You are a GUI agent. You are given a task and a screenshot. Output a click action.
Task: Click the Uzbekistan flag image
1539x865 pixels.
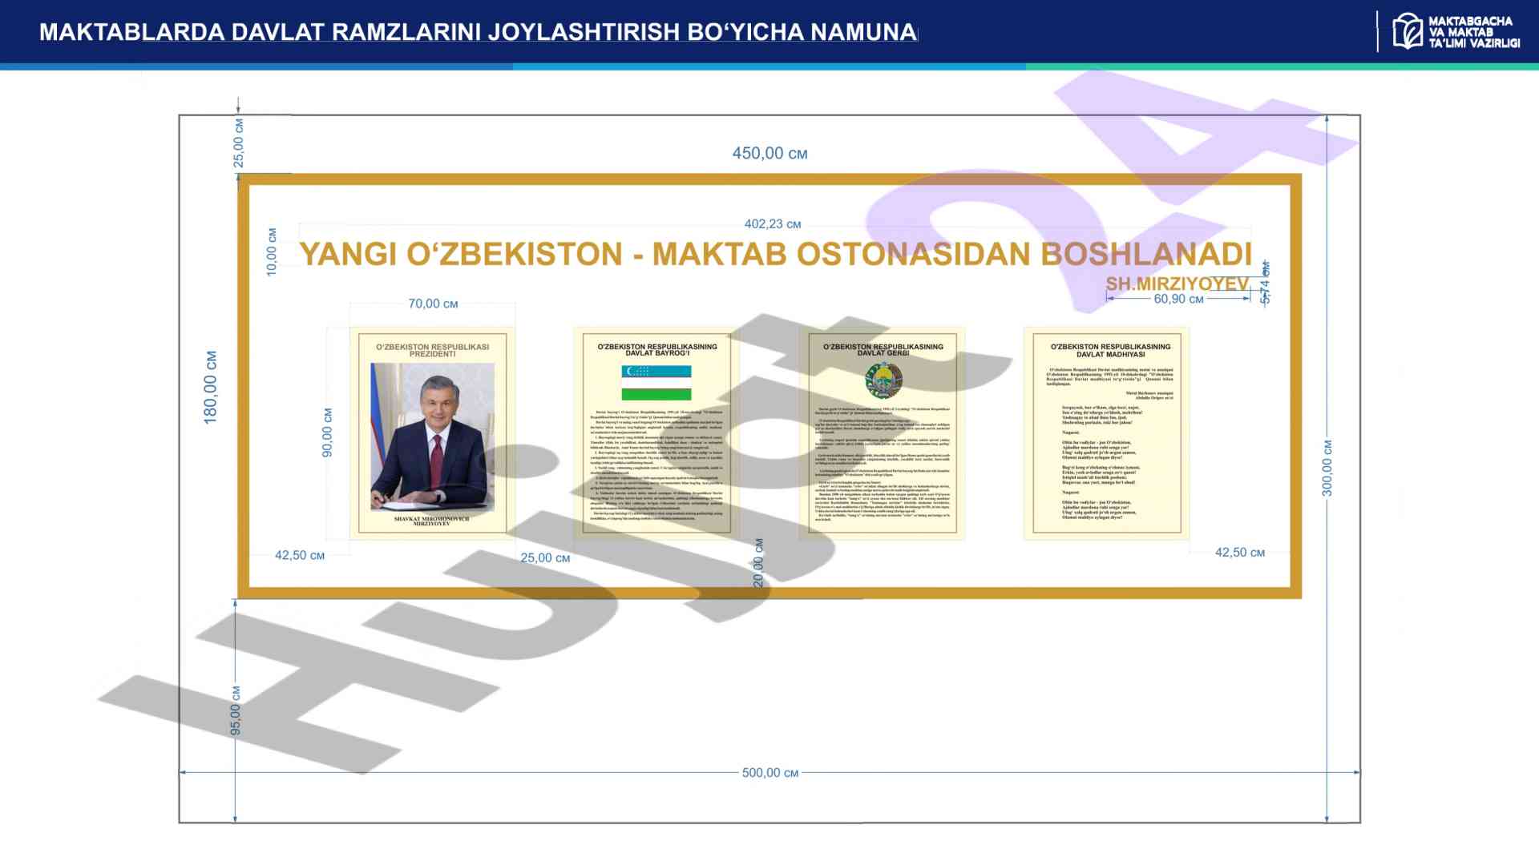click(x=656, y=383)
